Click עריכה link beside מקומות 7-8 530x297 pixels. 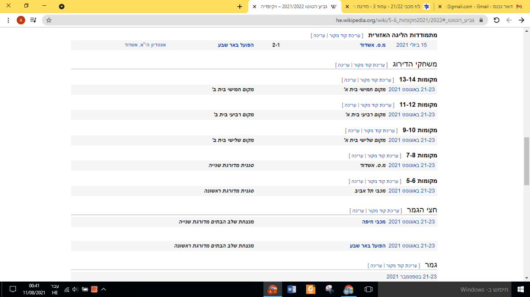pos(357,156)
